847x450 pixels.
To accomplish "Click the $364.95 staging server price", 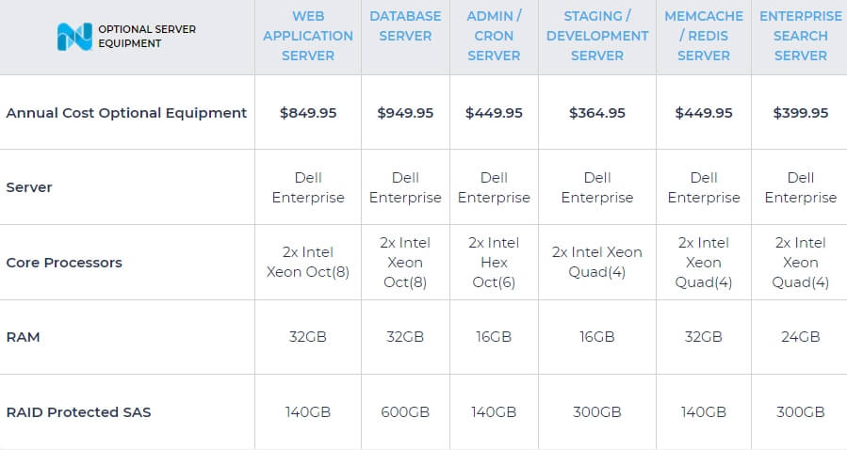I will click(597, 112).
